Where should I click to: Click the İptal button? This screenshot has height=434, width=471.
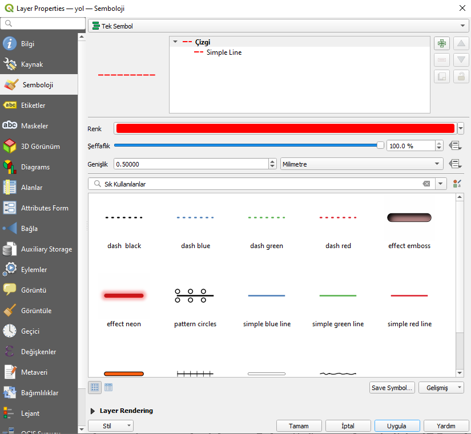[x=348, y=426]
